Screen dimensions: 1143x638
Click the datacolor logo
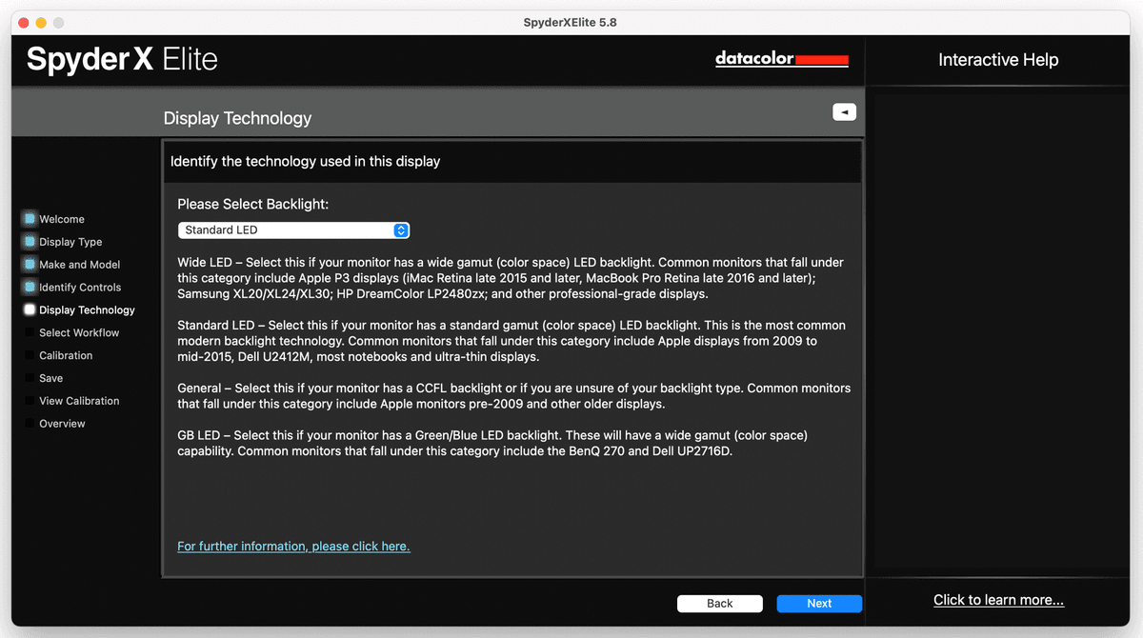(781, 59)
